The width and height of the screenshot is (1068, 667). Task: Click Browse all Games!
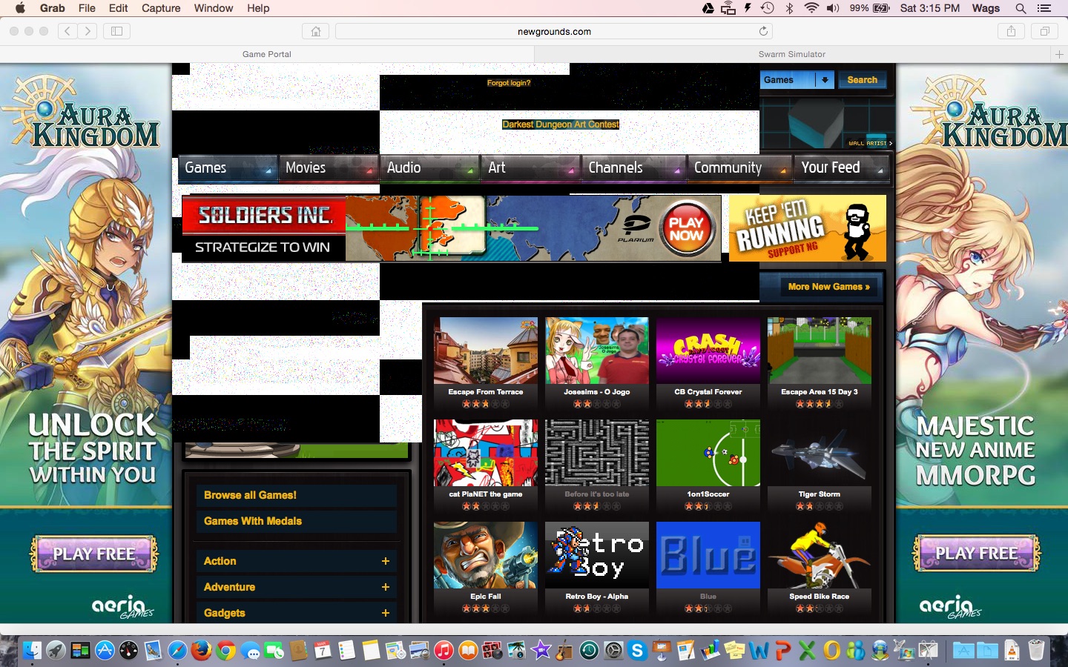297,495
